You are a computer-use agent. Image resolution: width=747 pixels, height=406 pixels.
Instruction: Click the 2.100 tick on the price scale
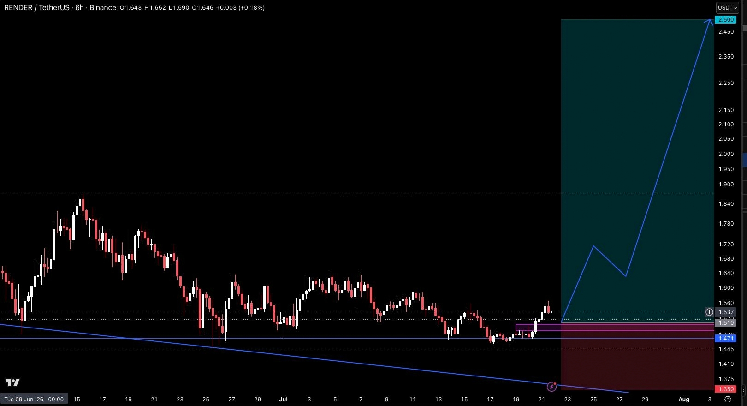pos(726,125)
